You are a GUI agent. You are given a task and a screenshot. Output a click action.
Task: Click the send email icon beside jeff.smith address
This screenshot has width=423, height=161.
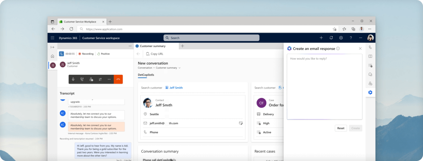click(x=241, y=123)
